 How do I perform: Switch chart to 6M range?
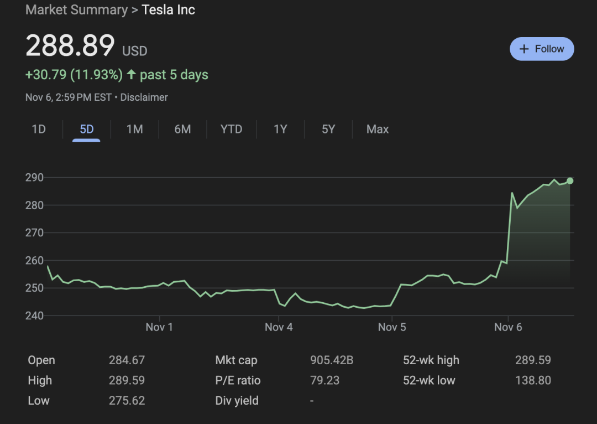tap(183, 130)
